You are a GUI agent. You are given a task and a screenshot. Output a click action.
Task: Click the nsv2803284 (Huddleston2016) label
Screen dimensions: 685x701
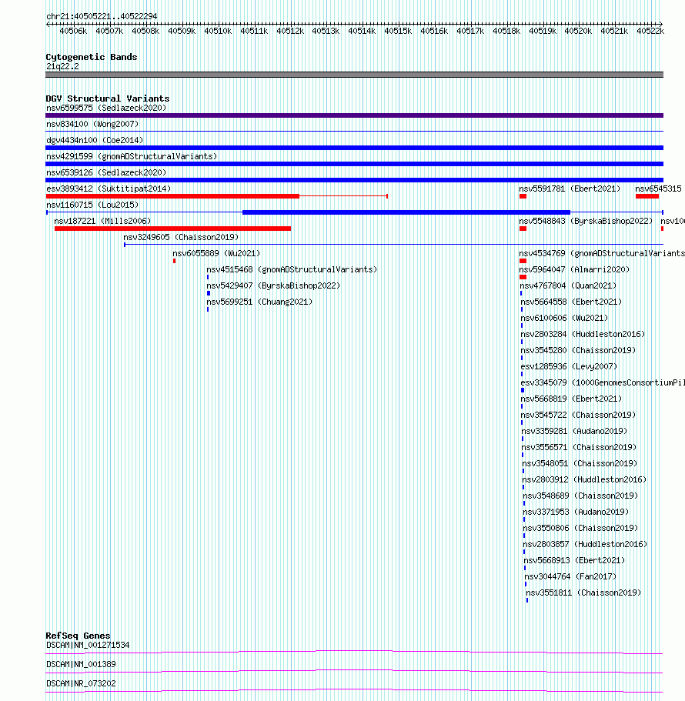[x=583, y=334]
